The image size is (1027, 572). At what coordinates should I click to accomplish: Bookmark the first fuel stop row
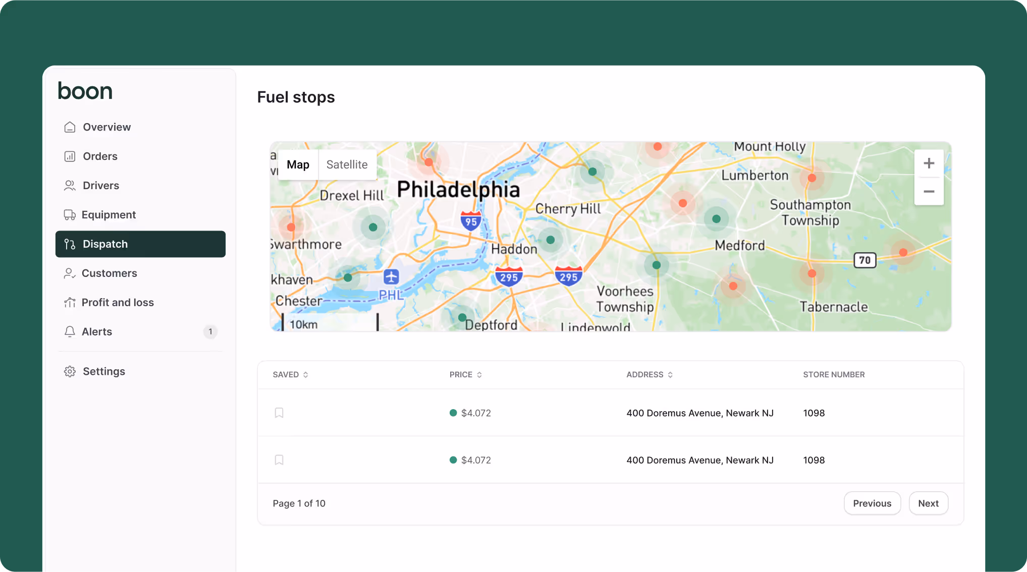tap(279, 413)
